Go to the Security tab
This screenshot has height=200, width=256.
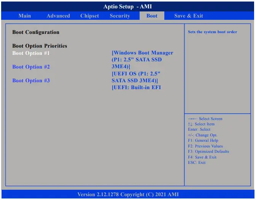[x=120, y=16]
